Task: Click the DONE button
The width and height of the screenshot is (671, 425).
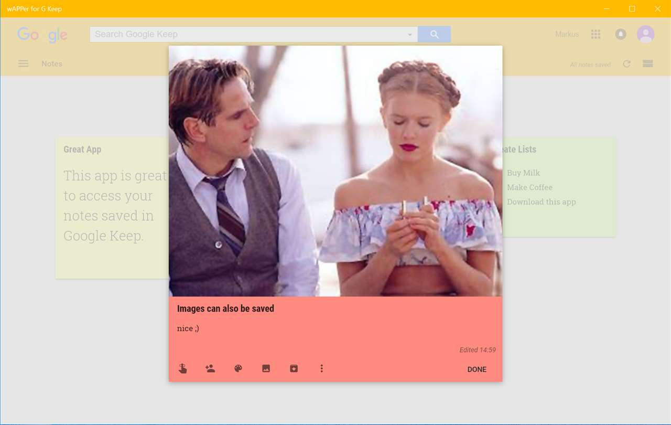Action: pos(477,369)
